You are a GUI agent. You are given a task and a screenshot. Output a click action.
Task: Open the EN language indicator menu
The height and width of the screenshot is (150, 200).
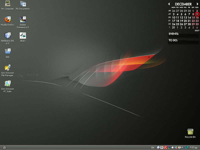tap(152, 147)
